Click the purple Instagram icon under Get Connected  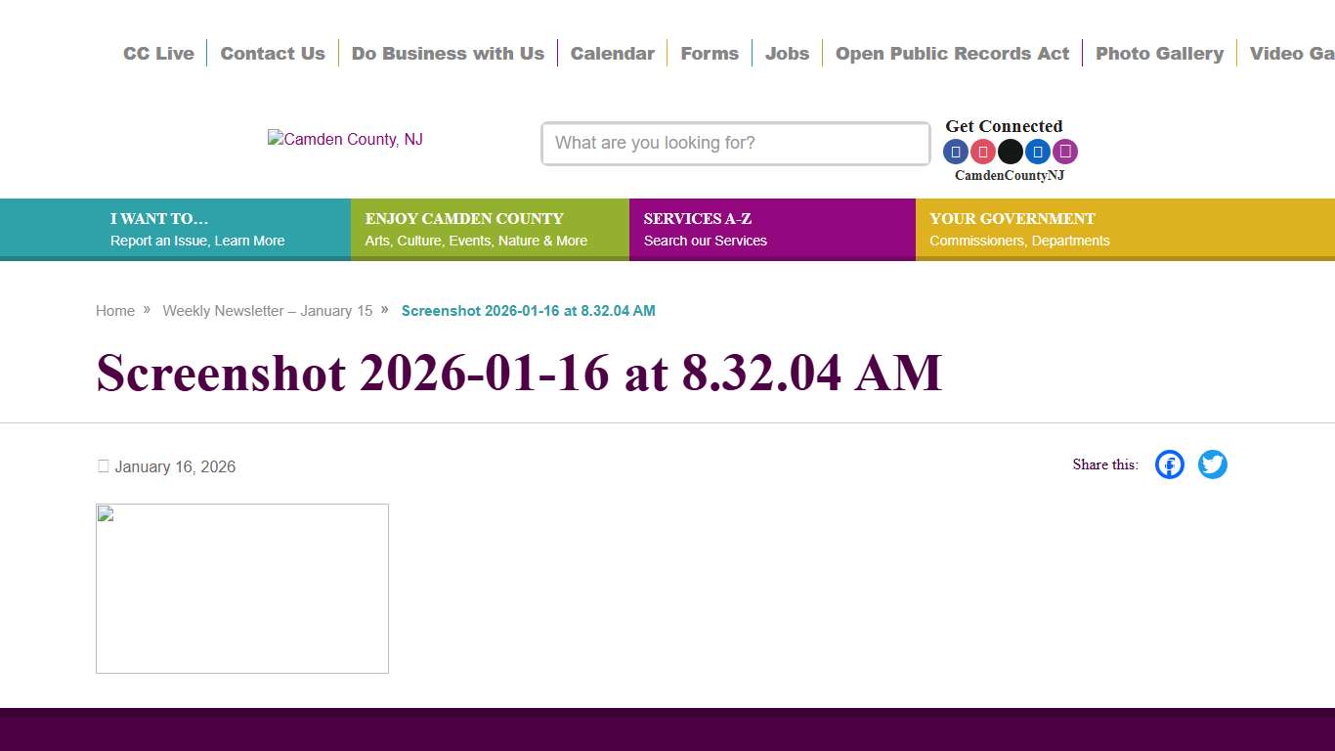(x=1064, y=152)
